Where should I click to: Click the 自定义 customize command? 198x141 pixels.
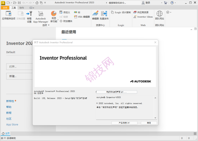click(65, 12)
